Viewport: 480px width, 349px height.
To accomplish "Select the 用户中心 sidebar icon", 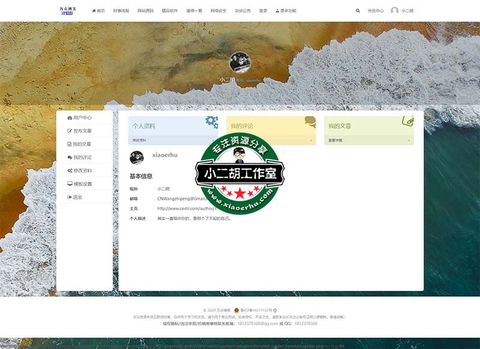I will [x=68, y=118].
